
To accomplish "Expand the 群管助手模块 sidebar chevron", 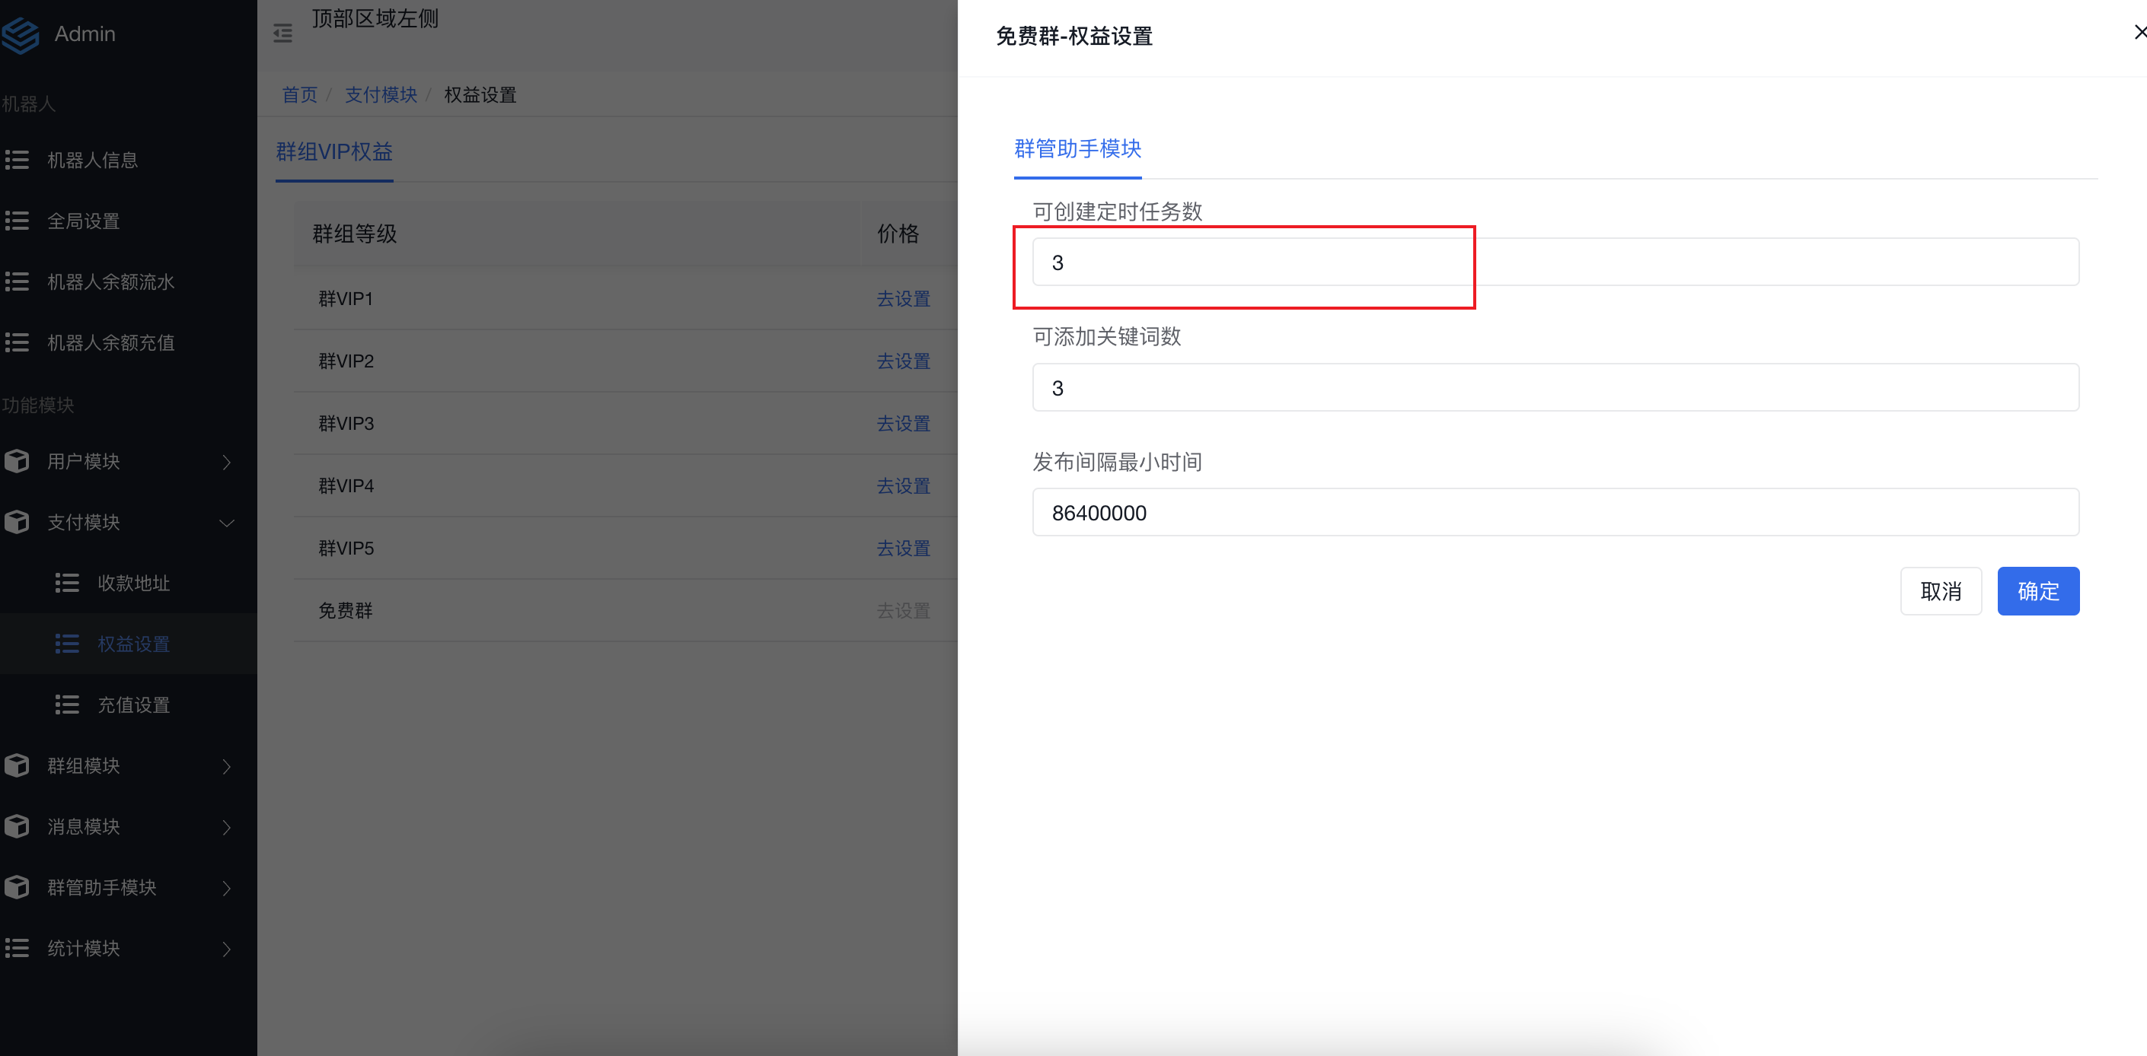I will click(x=227, y=888).
